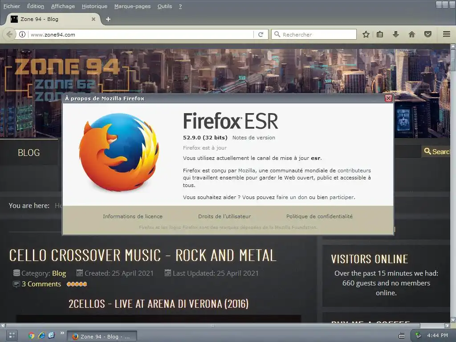Close the Zone 94 - Blog tab

[94, 19]
